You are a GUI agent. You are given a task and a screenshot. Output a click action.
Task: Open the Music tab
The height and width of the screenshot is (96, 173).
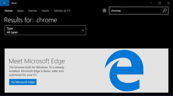tap(45, 11)
